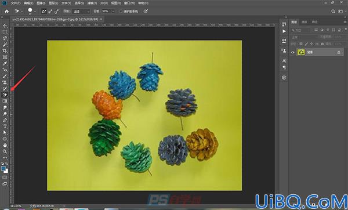Select the Crop tool
The width and height of the screenshot is (348, 210).
coord(5,51)
